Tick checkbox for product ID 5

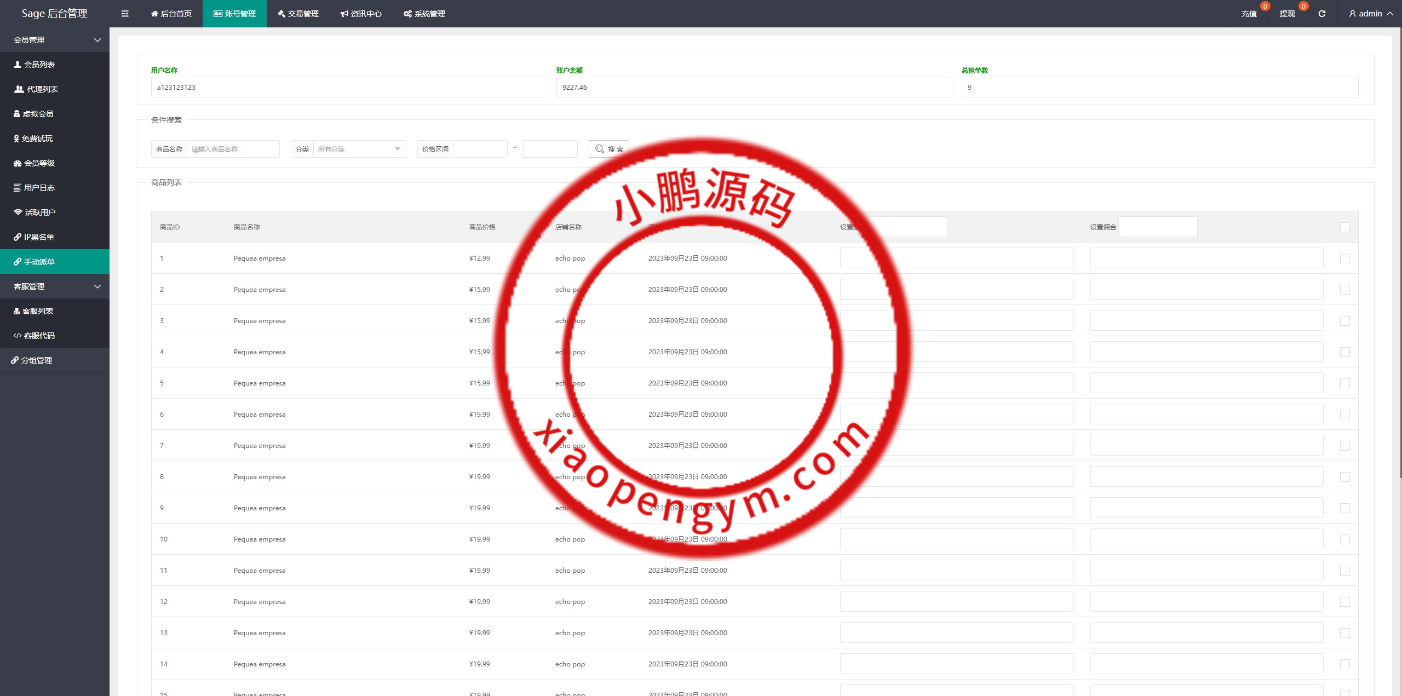[x=1344, y=383]
